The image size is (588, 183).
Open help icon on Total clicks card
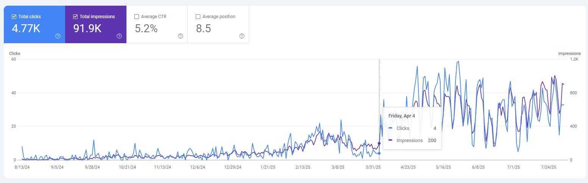(x=58, y=36)
